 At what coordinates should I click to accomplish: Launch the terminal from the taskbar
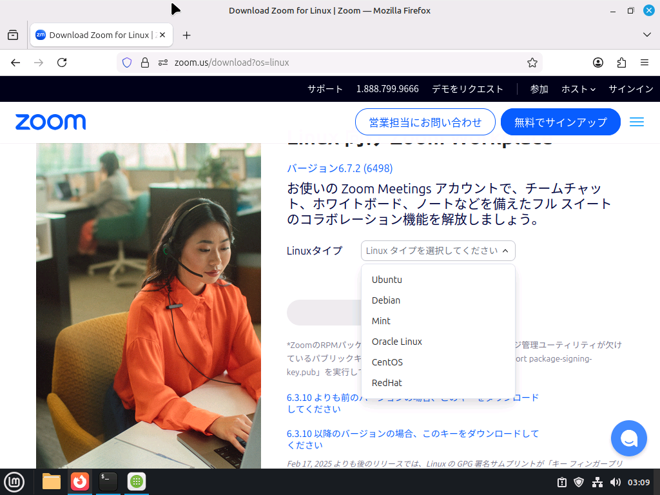pyautogui.click(x=107, y=481)
